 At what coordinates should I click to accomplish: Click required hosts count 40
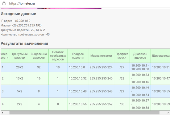pos(48,35)
